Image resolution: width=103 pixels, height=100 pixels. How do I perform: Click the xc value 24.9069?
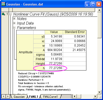click(54, 41)
